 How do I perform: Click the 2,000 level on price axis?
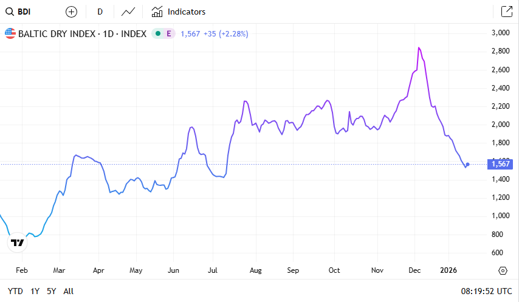pyautogui.click(x=500, y=125)
